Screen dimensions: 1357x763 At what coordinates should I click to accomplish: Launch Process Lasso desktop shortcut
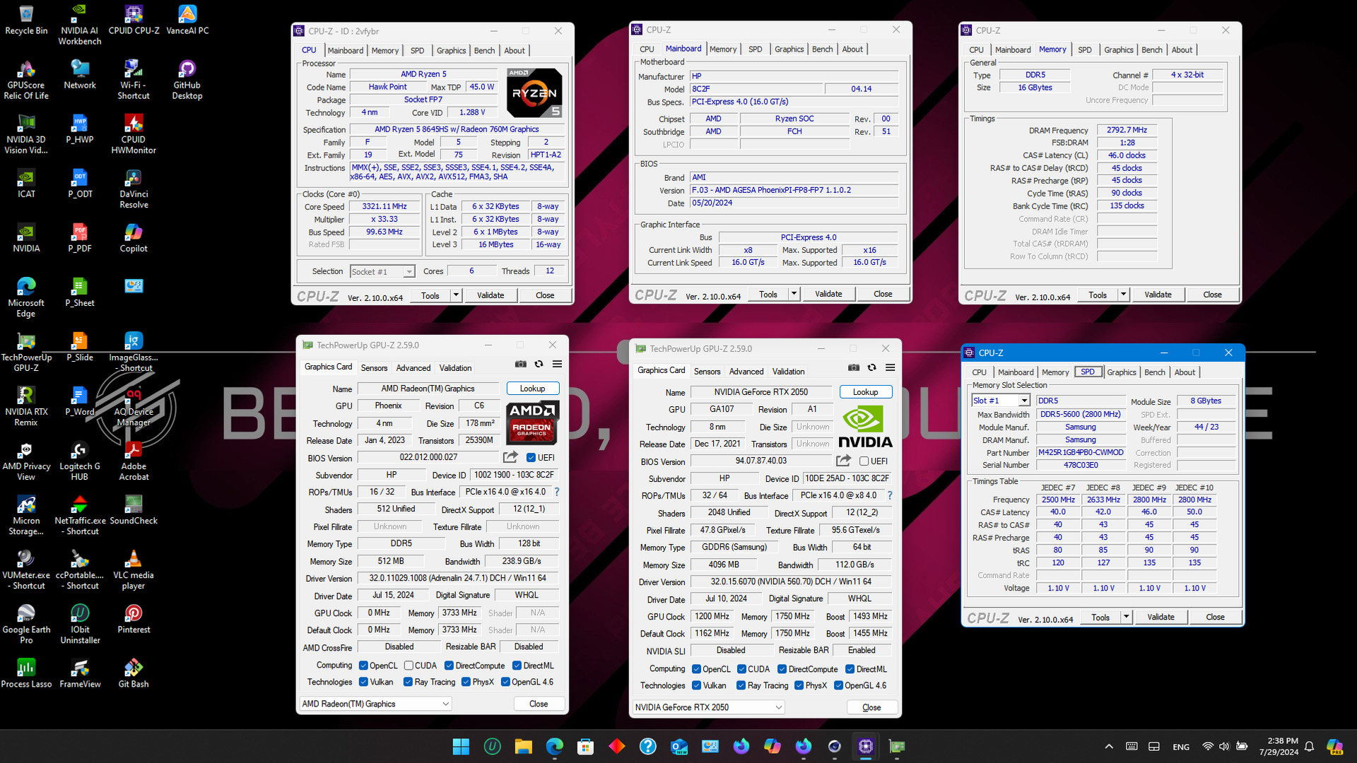point(26,673)
